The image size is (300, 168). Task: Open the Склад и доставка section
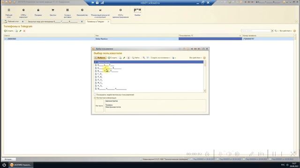click(67, 13)
